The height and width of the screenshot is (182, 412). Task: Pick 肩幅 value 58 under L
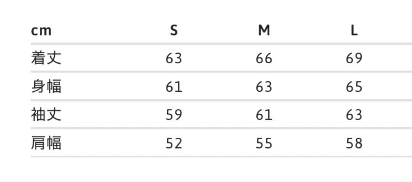click(354, 143)
